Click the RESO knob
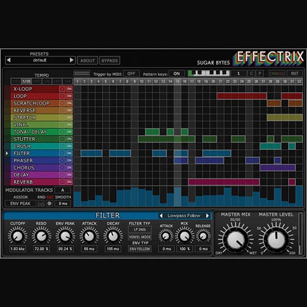This screenshot has width=307, height=307. pos(42,236)
